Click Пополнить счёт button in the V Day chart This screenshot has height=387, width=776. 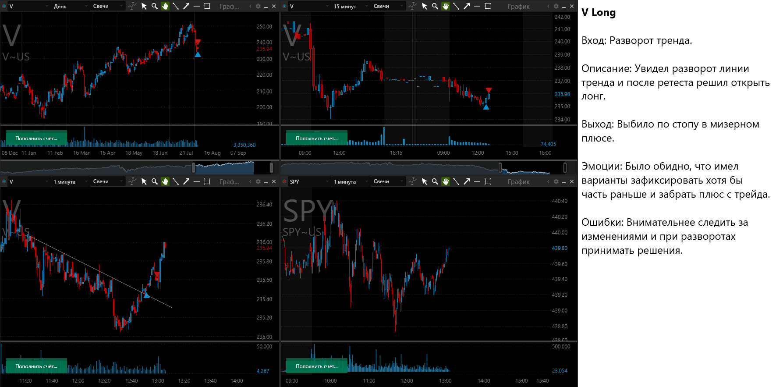click(36, 138)
